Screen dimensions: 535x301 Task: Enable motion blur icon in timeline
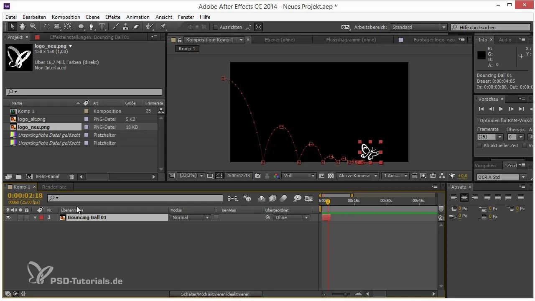[283, 198]
